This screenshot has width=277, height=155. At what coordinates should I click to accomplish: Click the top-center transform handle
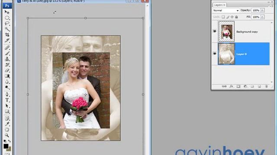(x=86, y=18)
